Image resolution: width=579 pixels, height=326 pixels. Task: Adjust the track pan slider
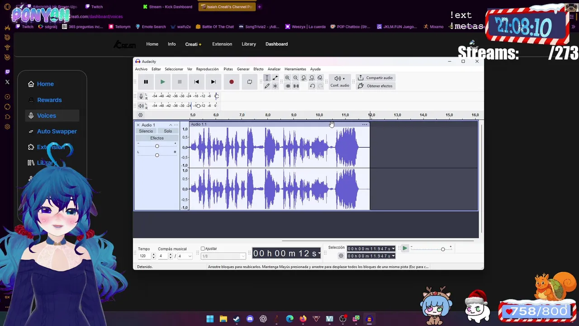(157, 155)
